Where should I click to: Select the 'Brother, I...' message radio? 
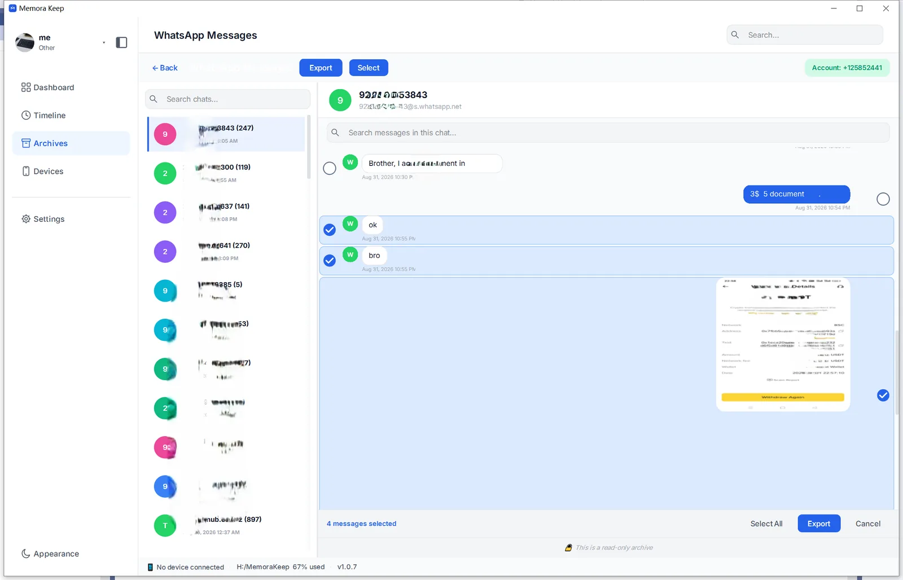(330, 168)
